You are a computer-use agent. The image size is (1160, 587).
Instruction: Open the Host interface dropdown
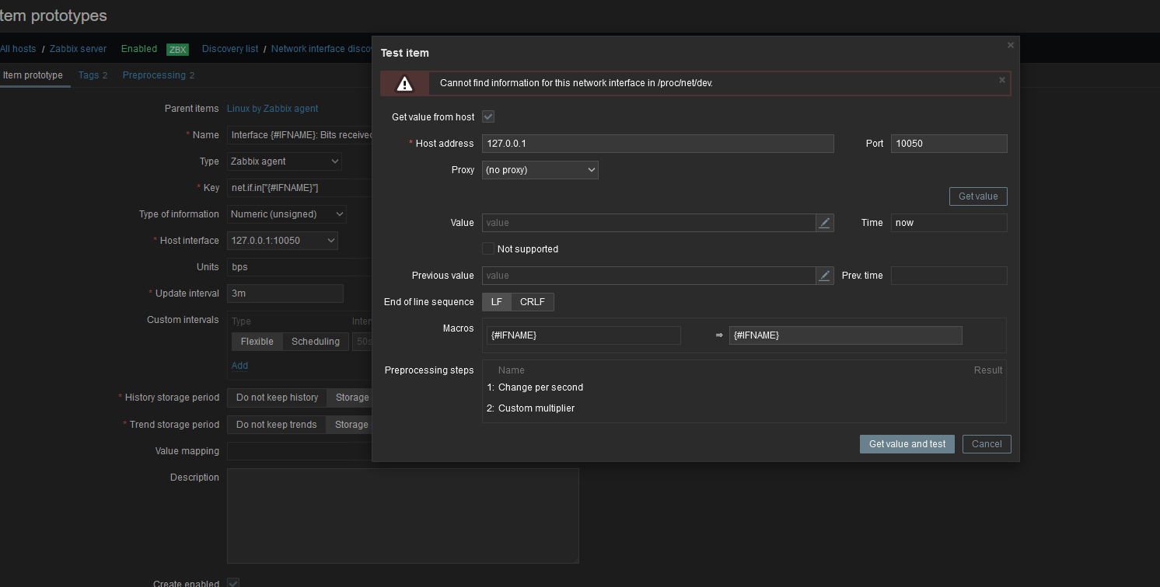tap(282, 241)
